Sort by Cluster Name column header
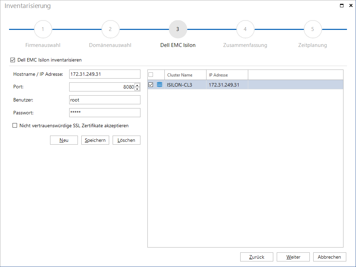Image resolution: width=356 pixels, height=267 pixels. click(x=185, y=75)
